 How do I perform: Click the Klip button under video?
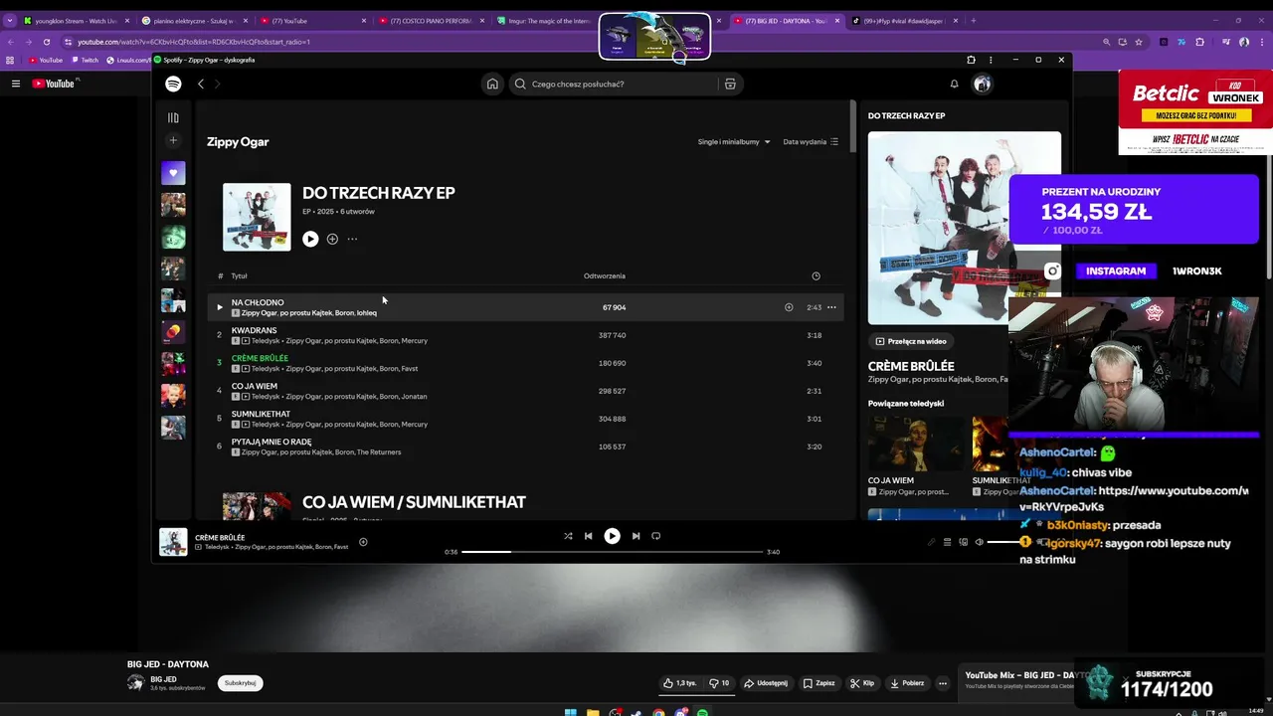862,683
